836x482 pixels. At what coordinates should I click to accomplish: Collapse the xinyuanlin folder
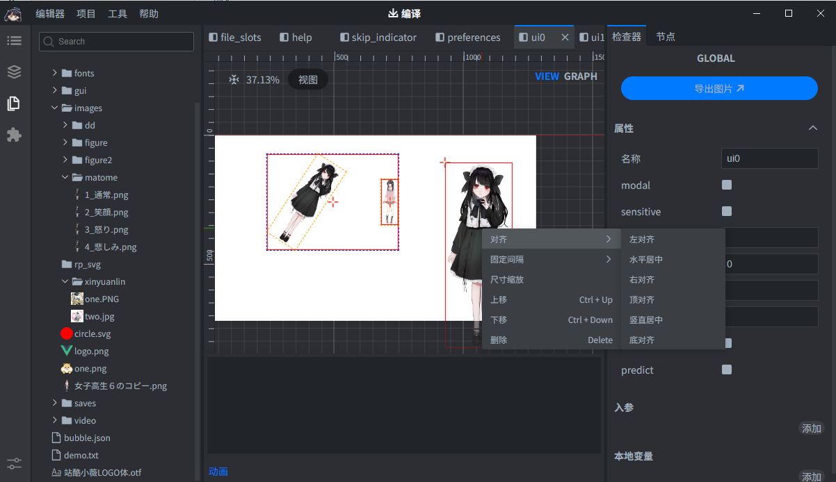coord(65,281)
